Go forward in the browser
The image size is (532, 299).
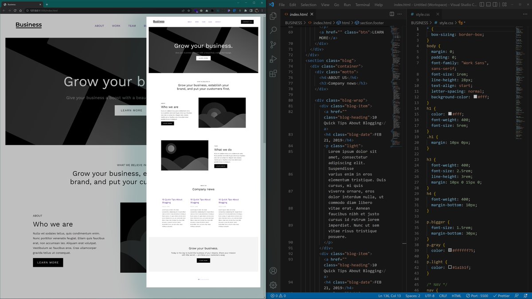10,11
